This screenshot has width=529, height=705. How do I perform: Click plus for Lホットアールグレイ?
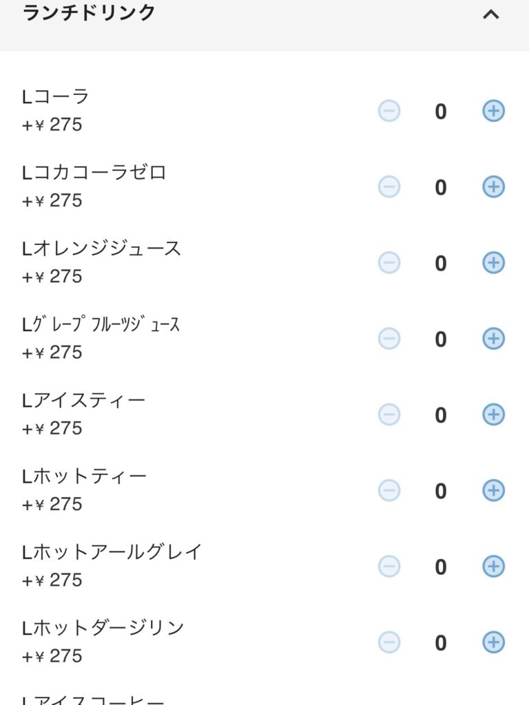point(493,567)
